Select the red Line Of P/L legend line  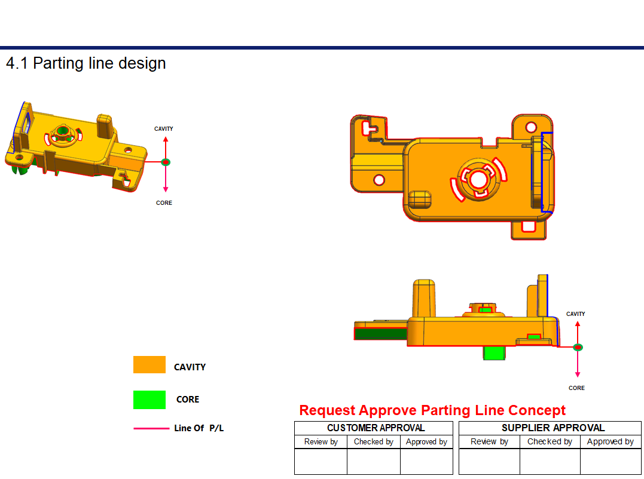point(151,428)
